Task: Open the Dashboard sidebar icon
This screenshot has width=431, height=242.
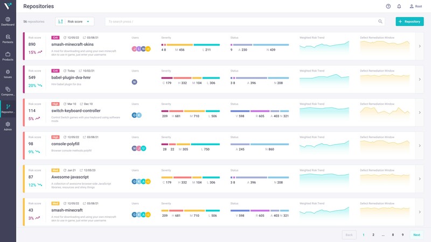Action: pos(8,21)
